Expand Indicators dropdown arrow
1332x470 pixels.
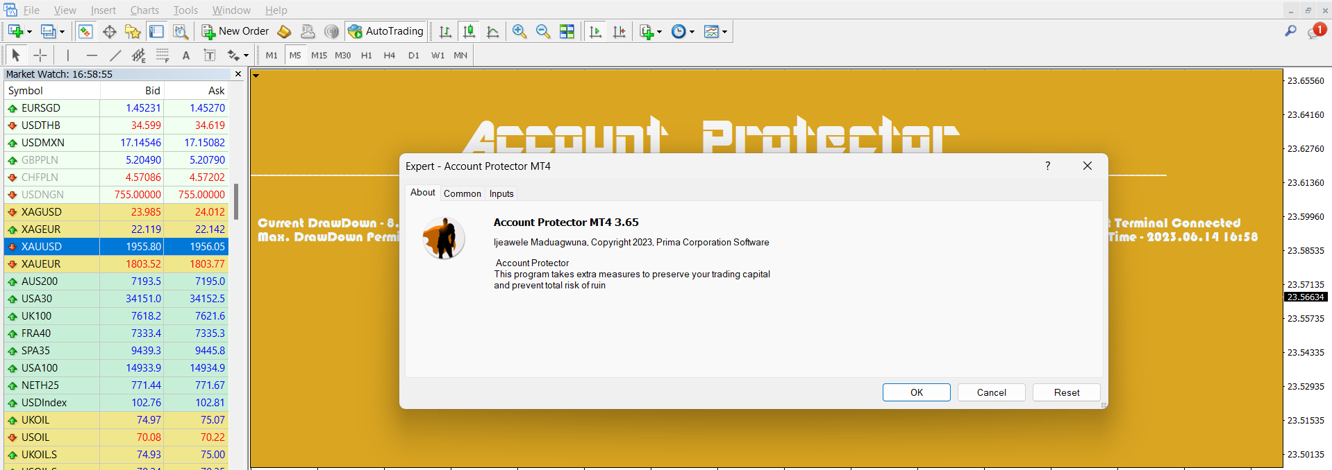659,32
